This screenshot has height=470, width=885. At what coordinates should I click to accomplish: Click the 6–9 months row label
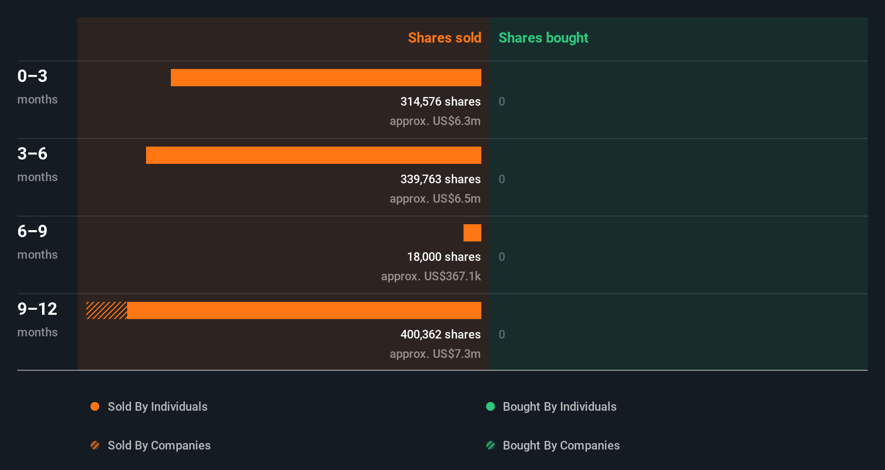coord(37,241)
